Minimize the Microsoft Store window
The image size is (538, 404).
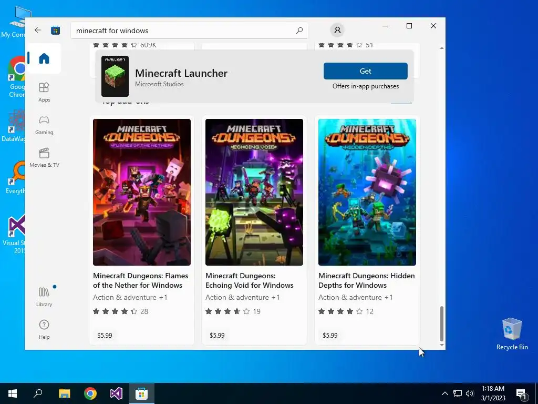point(385,26)
